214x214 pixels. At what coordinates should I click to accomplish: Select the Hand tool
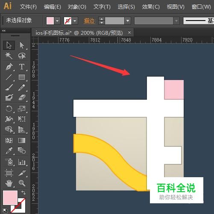[x=9, y=183]
